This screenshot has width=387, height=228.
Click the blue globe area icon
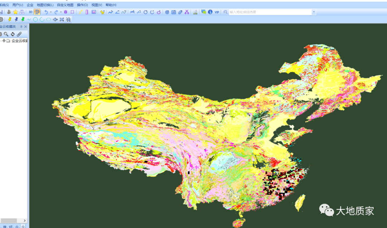[x=167, y=12]
